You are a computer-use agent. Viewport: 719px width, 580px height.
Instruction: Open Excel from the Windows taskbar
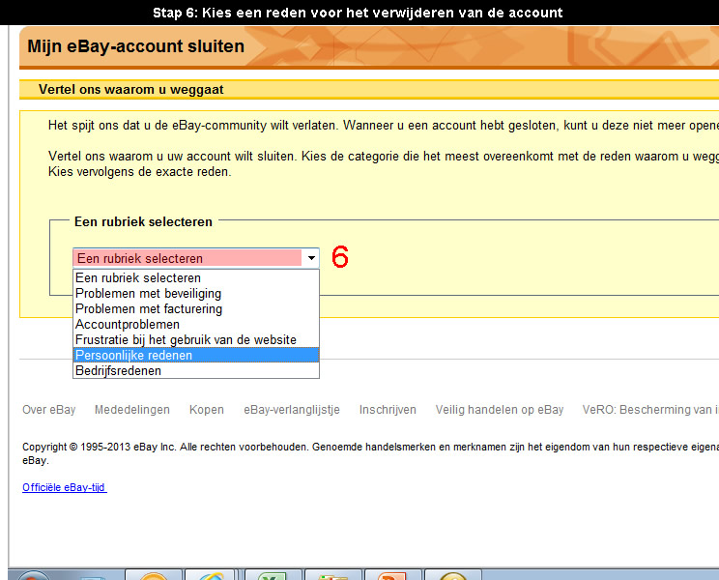(x=273, y=575)
